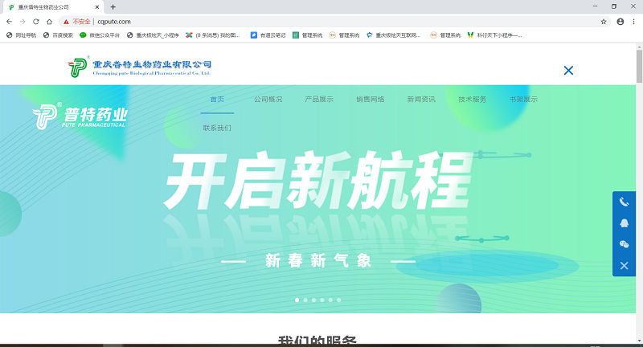This screenshot has height=347, width=643.
Task: Open a new browser tab
Action: 113,6
